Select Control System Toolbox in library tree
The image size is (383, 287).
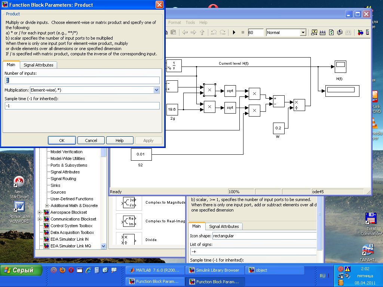click(71, 226)
